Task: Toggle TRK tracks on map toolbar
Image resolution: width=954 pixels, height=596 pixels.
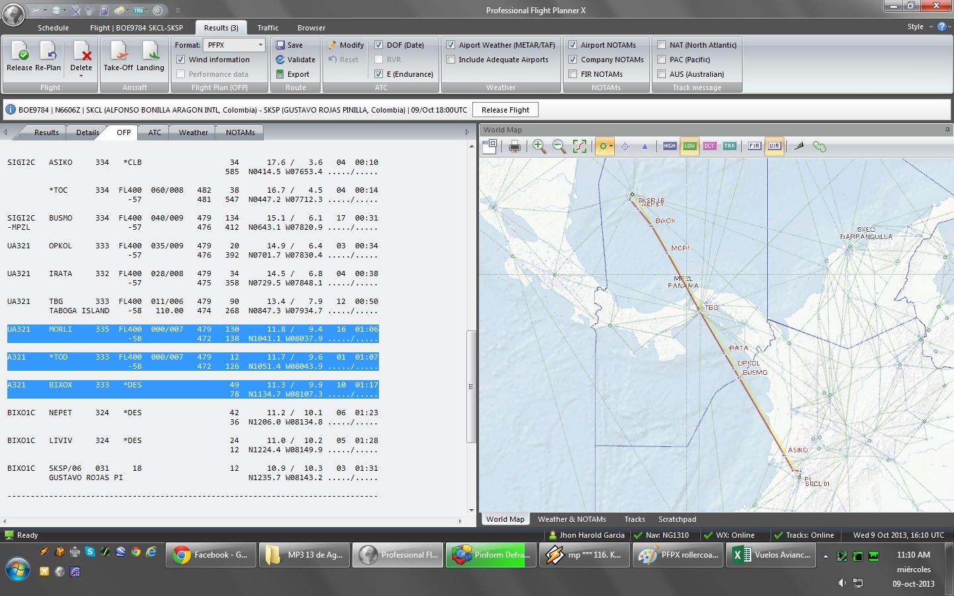Action: [x=729, y=146]
